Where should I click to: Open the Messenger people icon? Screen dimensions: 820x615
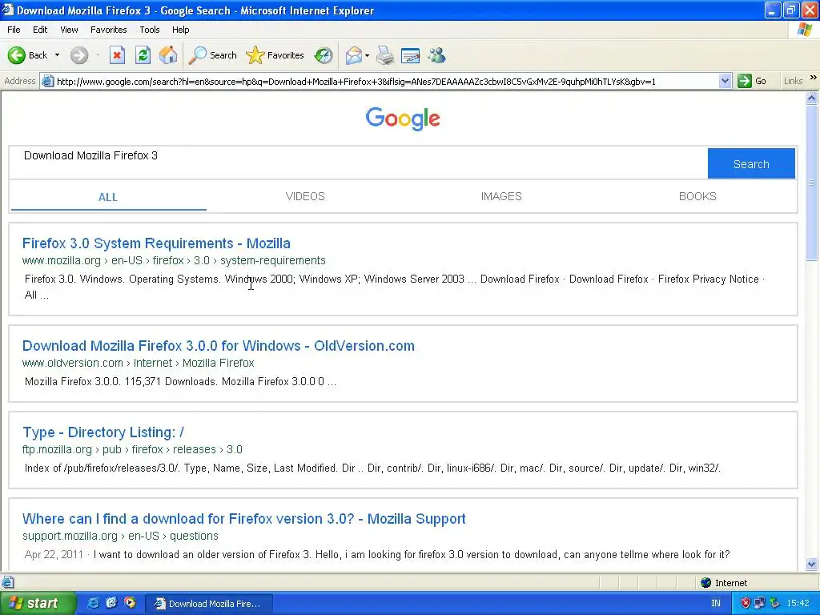point(436,55)
